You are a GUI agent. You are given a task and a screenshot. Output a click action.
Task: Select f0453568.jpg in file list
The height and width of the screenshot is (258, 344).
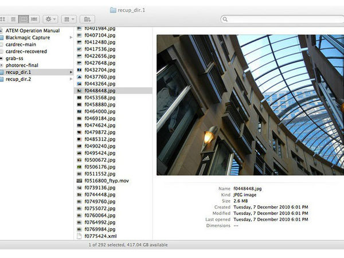[99, 97]
